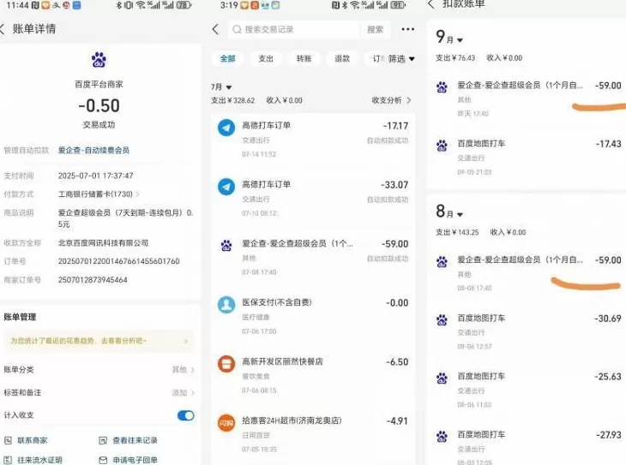Open the 9月 month dropdown
Image resolution: width=626 pixels, height=465 pixels.
coord(449,37)
